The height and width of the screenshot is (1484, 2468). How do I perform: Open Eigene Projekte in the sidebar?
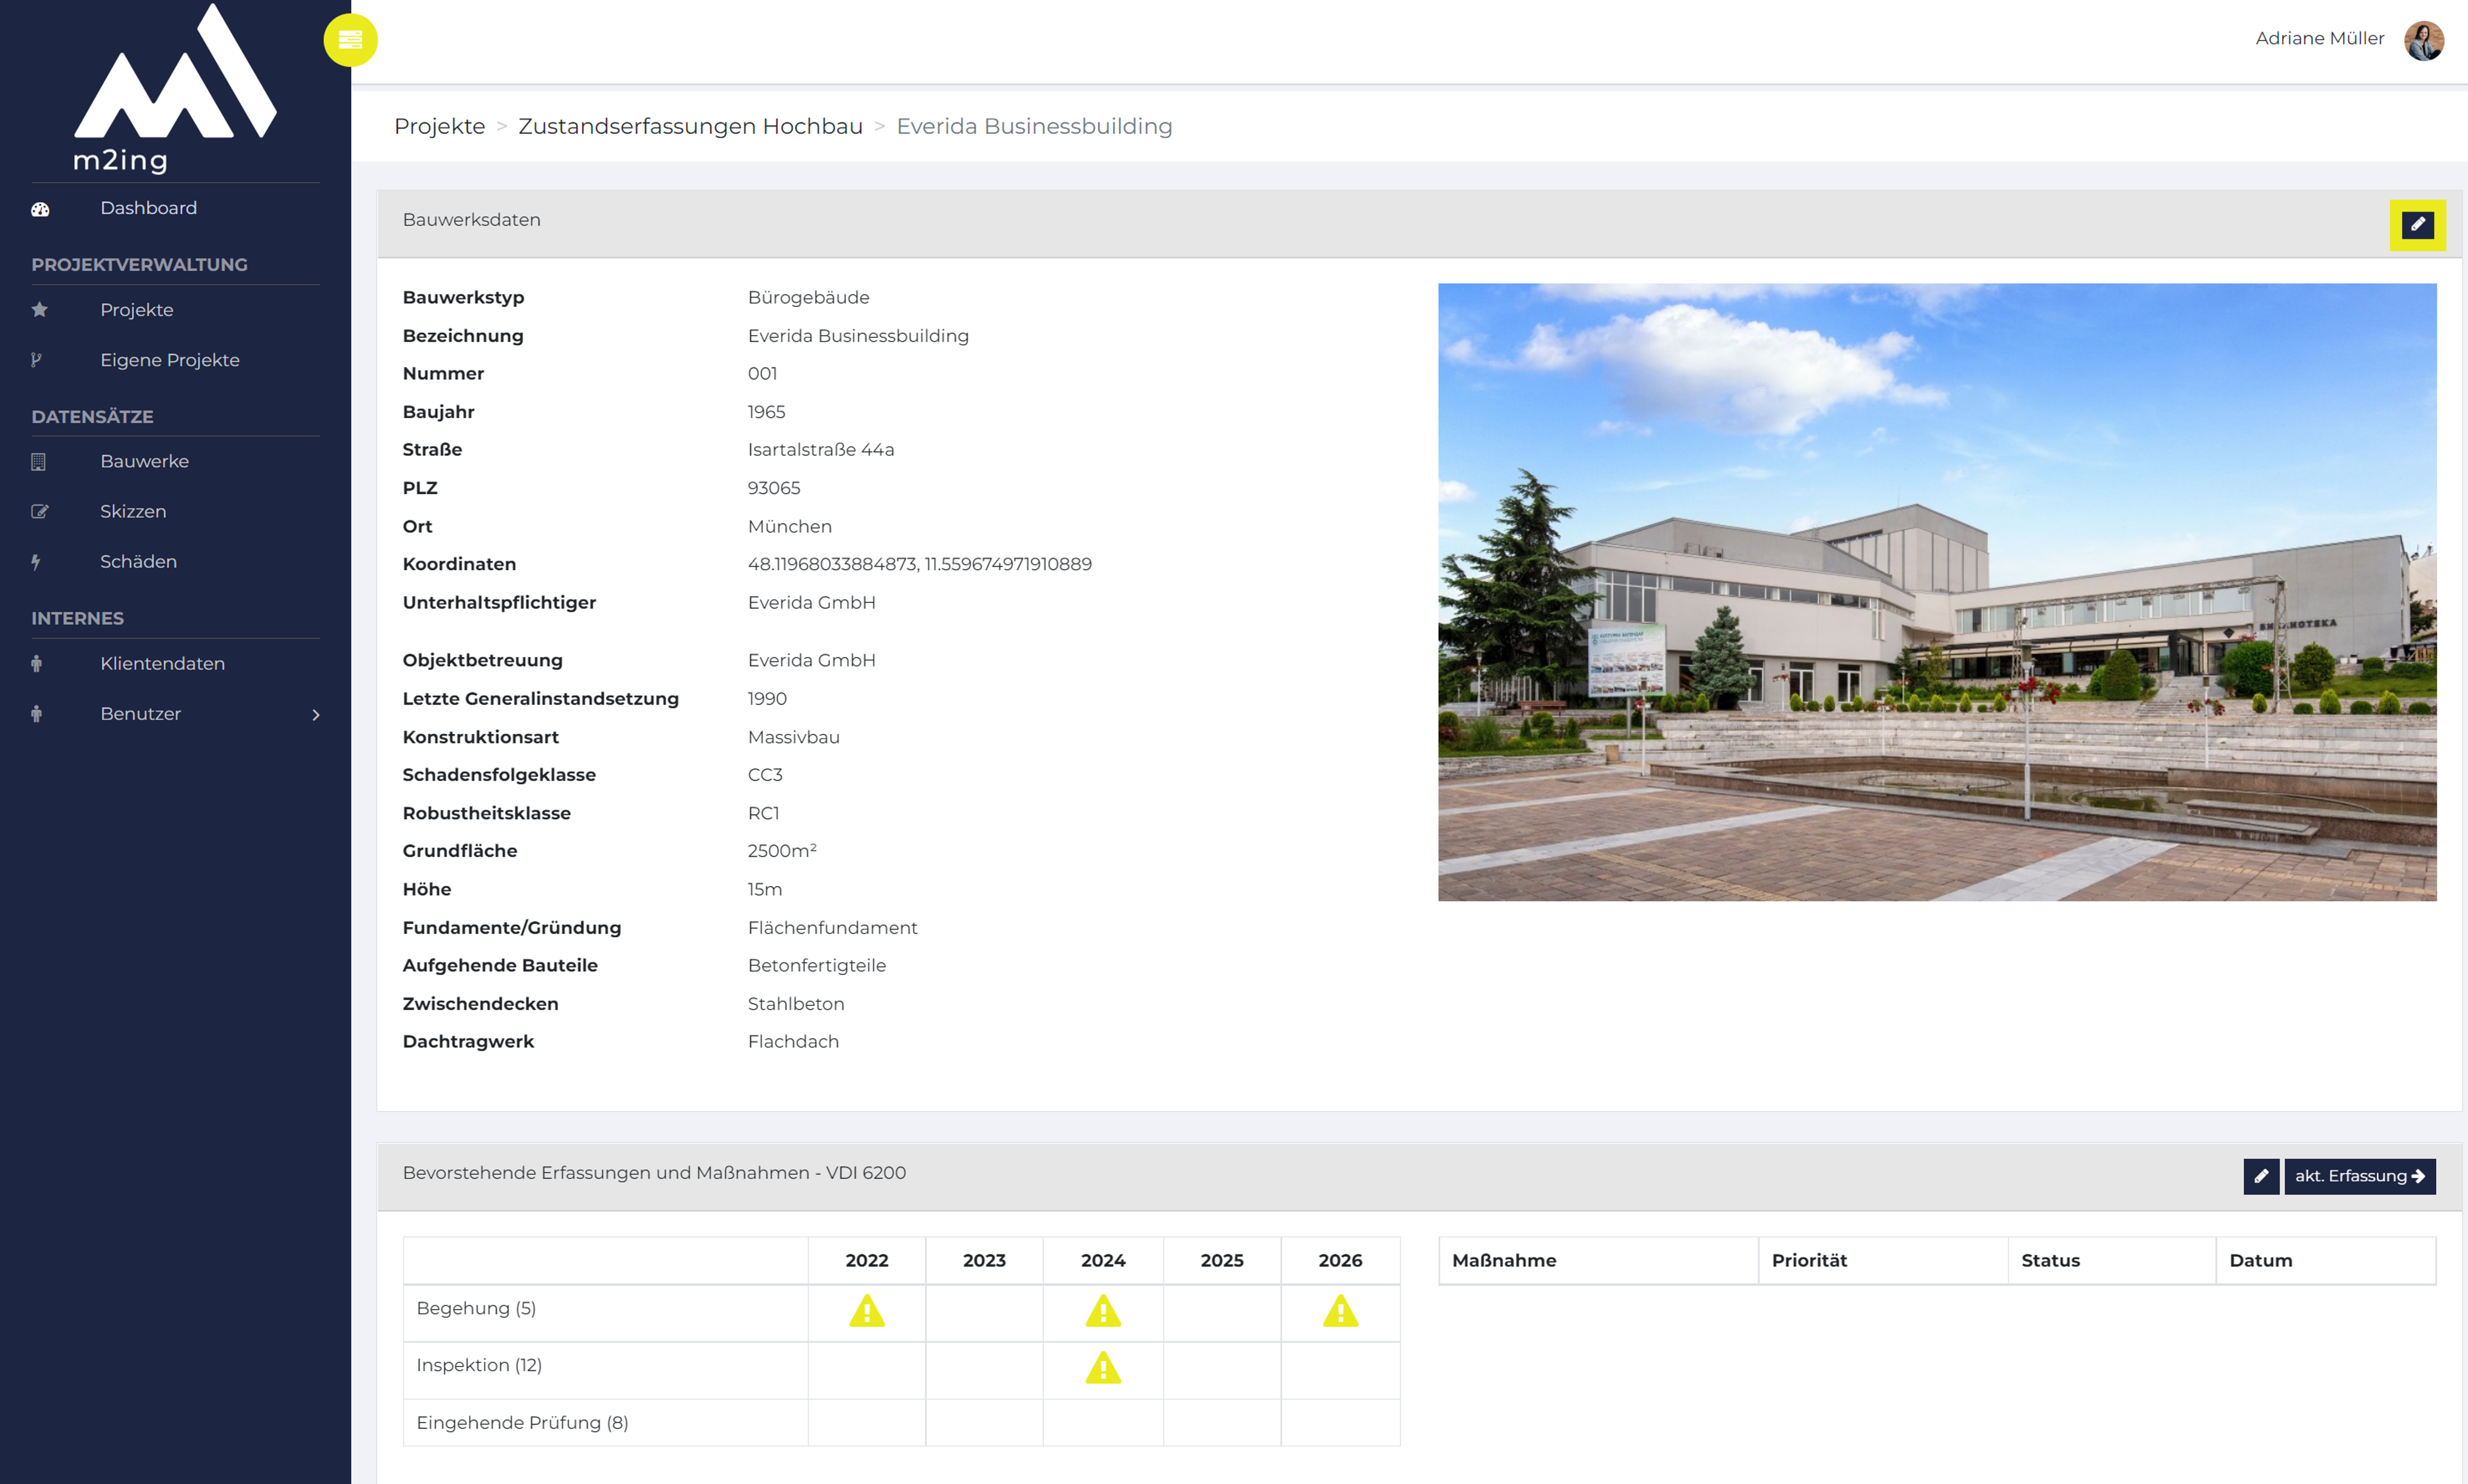pos(170,360)
